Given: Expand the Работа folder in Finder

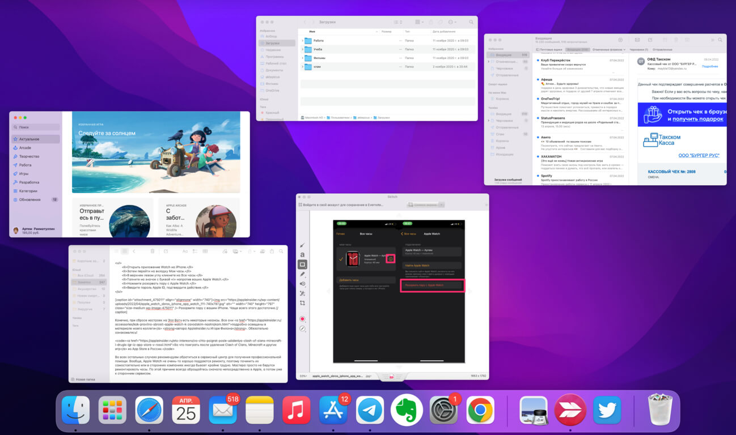Looking at the screenshot, I should (302, 41).
